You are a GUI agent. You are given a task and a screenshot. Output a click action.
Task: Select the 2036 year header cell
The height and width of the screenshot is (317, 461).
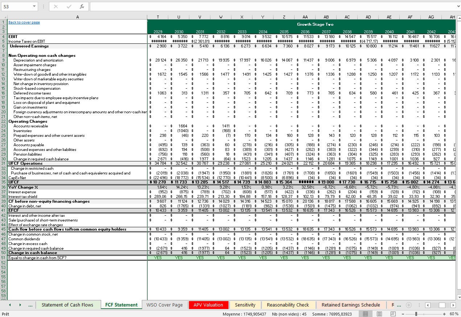(305, 32)
